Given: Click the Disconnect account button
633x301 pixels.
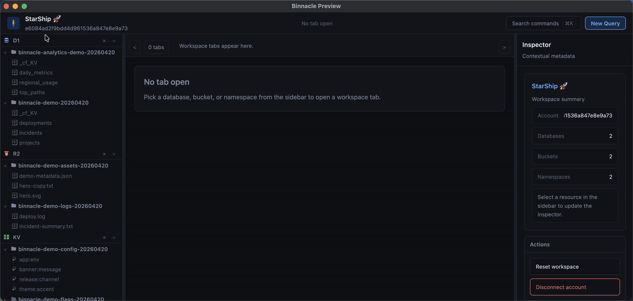Looking at the screenshot, I should [x=574, y=287].
